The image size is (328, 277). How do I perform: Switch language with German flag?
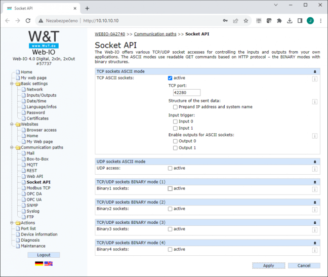(x=39, y=264)
